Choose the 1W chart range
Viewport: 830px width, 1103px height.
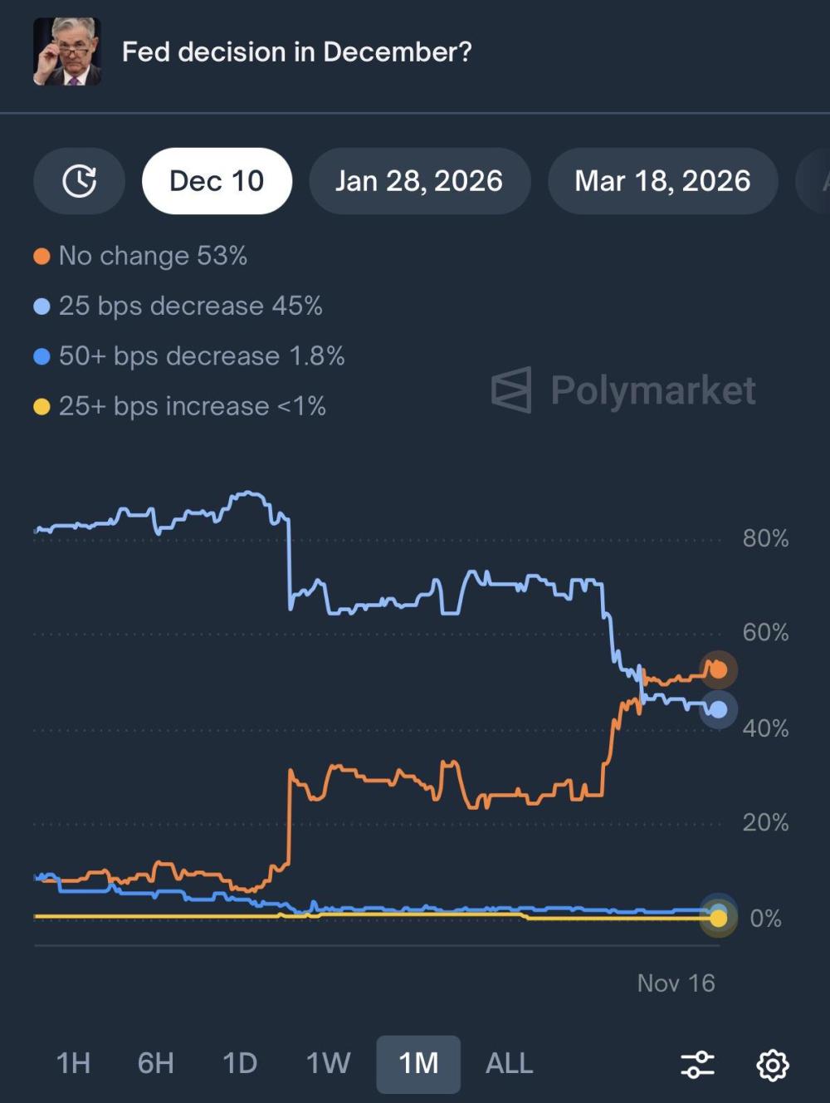click(x=328, y=1063)
